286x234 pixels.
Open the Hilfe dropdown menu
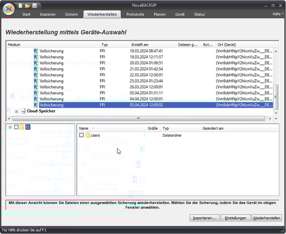pyautogui.click(x=278, y=14)
